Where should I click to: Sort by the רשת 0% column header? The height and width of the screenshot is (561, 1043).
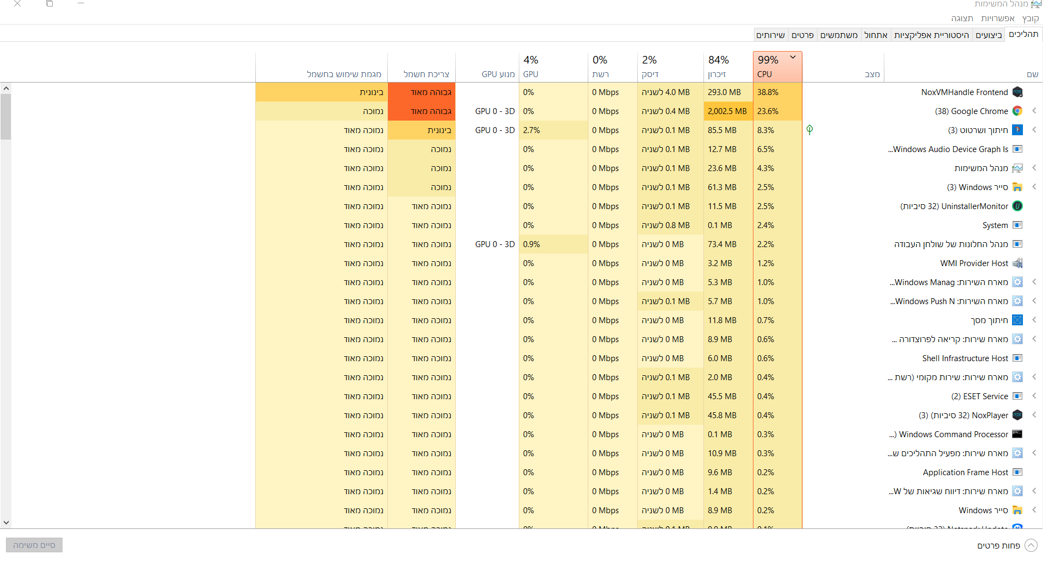[x=613, y=67]
